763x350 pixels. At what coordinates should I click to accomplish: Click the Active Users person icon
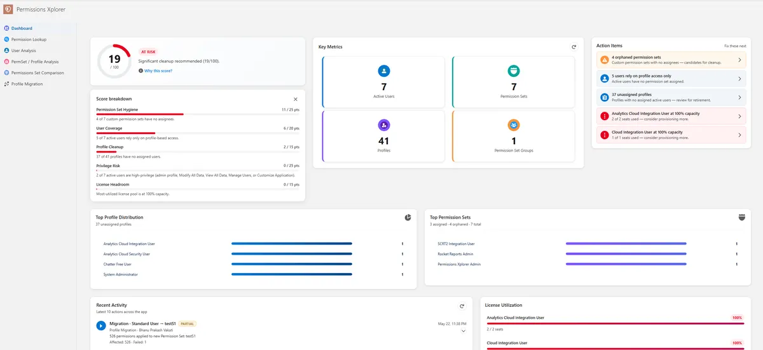(x=384, y=71)
